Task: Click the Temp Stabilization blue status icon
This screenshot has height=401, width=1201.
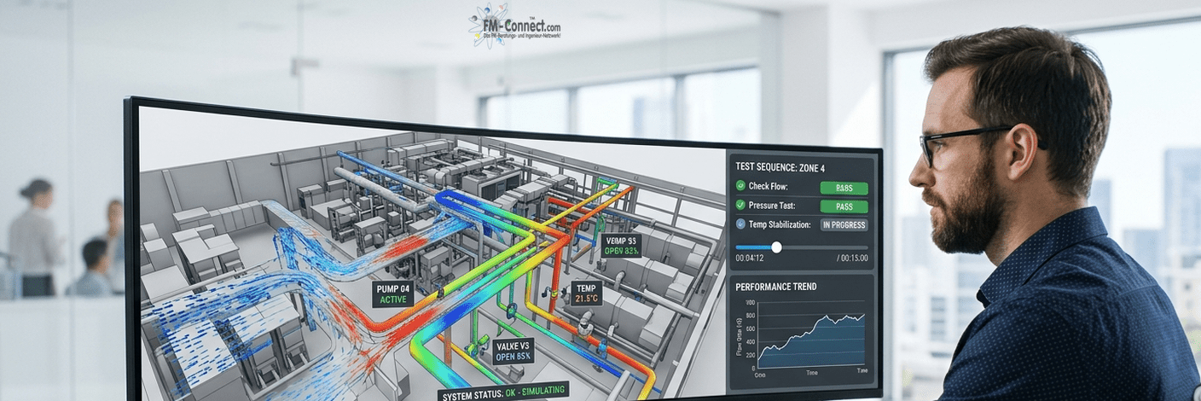Action: [x=740, y=224]
